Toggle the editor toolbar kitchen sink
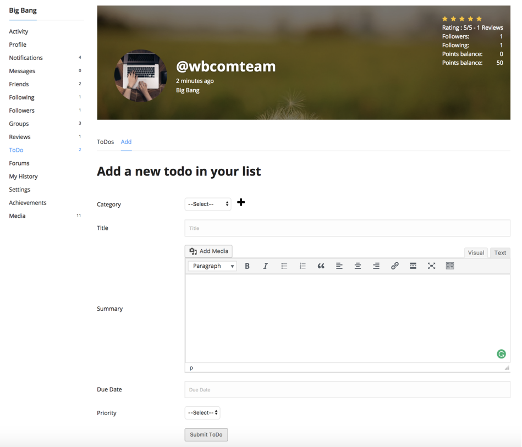Screen dimensions: 522x447 pos(450,266)
